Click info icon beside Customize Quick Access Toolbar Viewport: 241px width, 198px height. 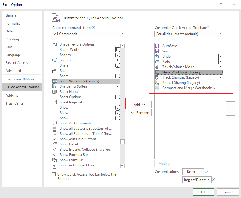(x=208, y=28)
